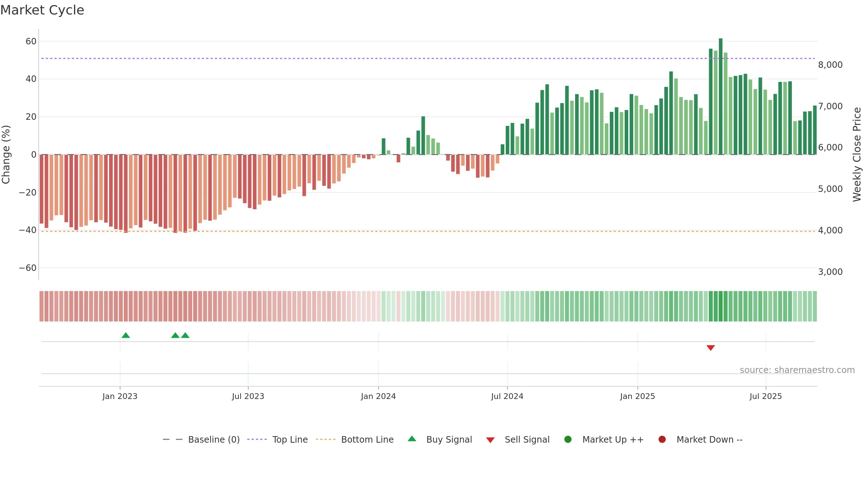The height and width of the screenshot is (487, 867).
Task: Click the Jan 2024 x-axis label
Action: coord(379,396)
